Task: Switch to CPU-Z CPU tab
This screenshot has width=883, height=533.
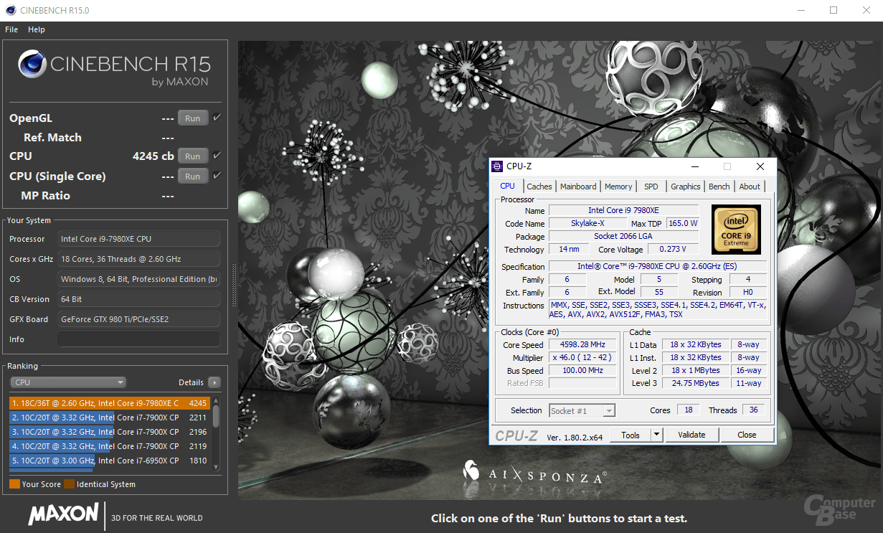Action: [507, 186]
